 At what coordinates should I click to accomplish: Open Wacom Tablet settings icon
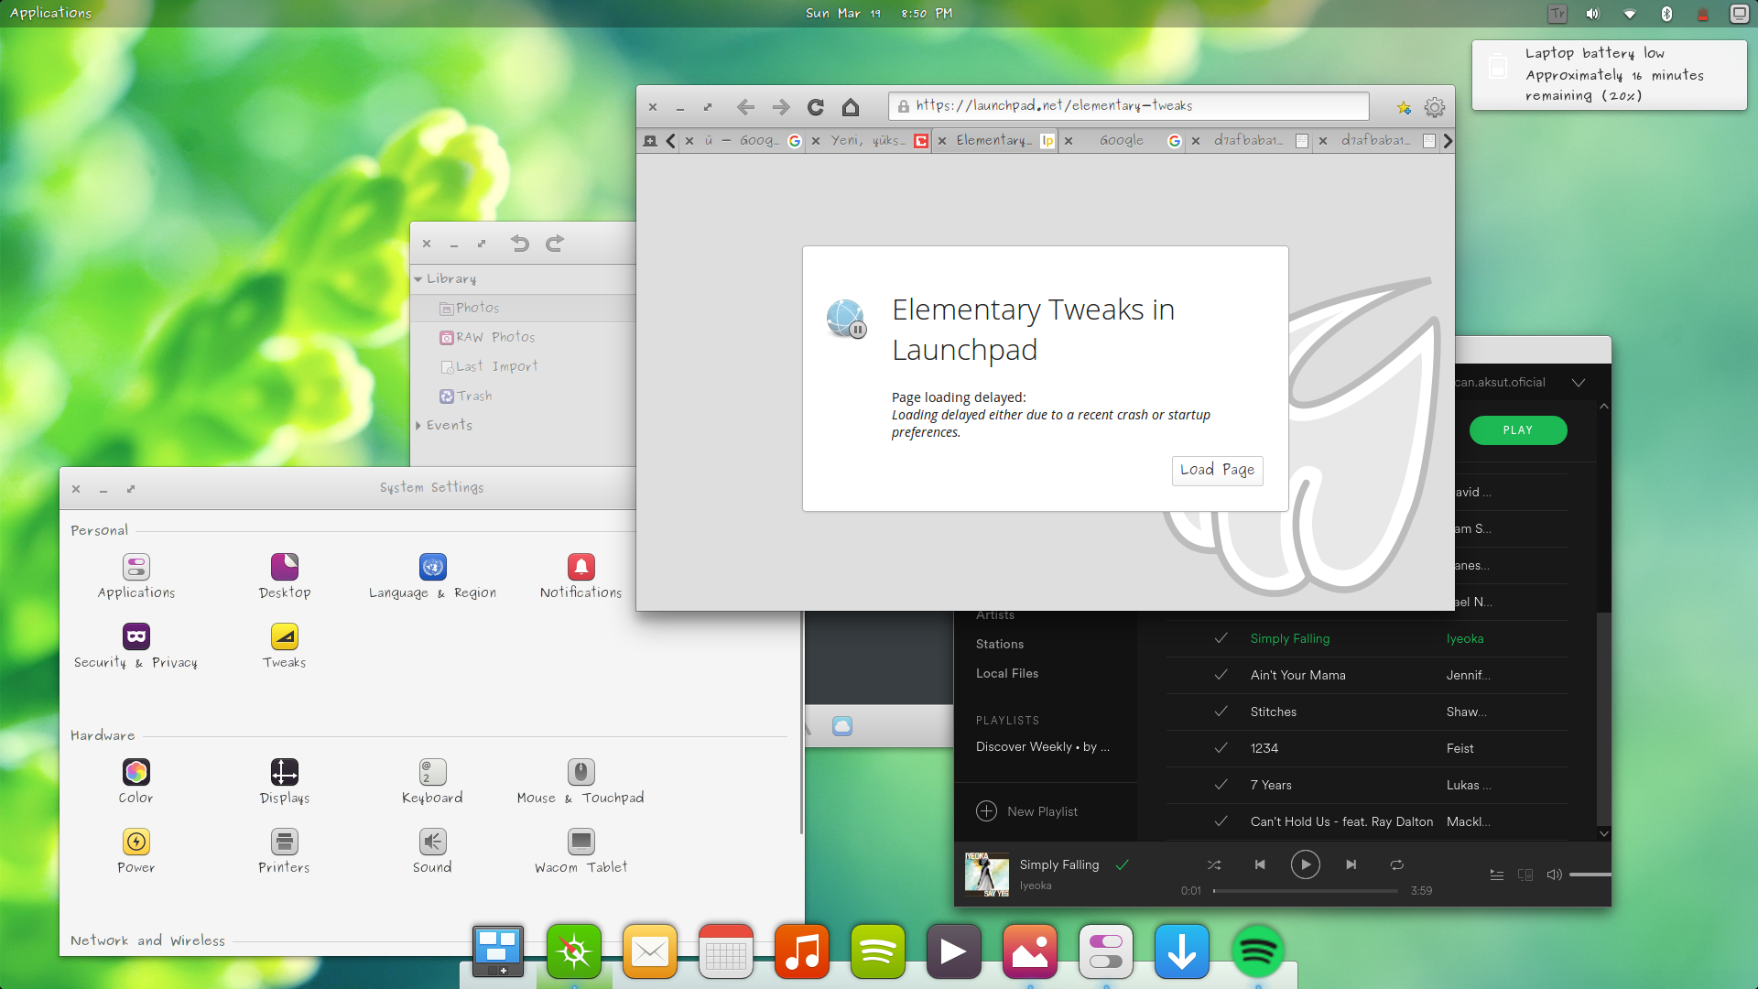(581, 842)
